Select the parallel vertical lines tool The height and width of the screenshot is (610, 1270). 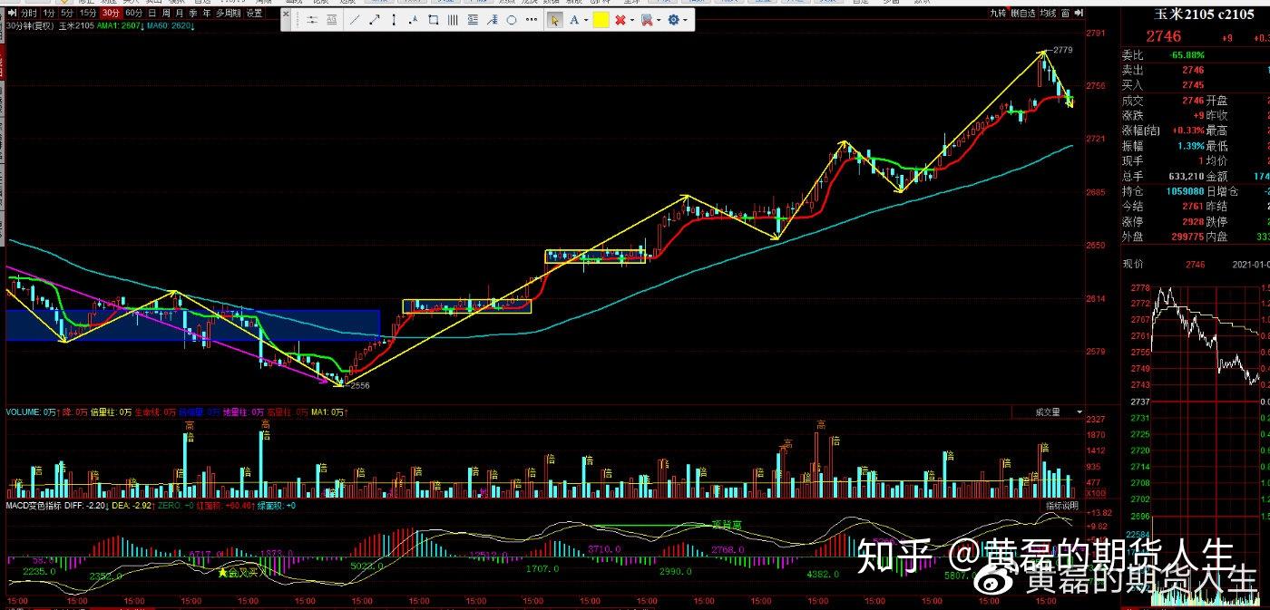[x=454, y=20]
